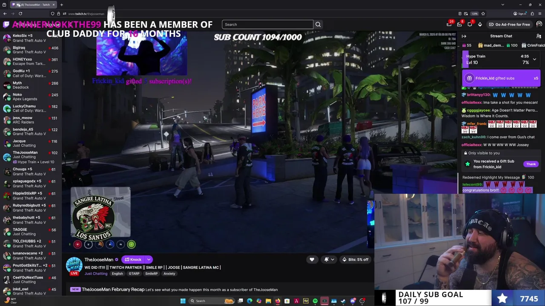Select the Anxiety tag
Screen dimensions: 545x306
point(169,274)
